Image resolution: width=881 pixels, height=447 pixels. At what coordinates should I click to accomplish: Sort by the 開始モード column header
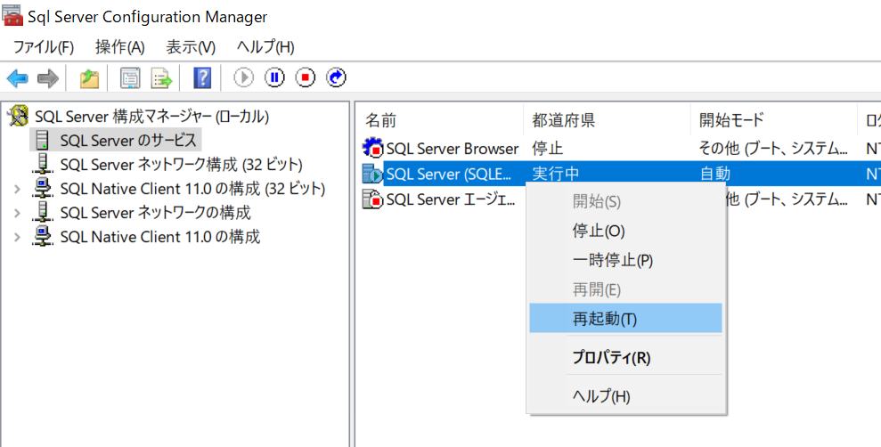pyautogui.click(x=774, y=119)
